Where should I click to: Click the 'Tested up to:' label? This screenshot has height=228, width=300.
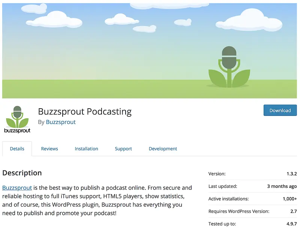(x=222, y=224)
